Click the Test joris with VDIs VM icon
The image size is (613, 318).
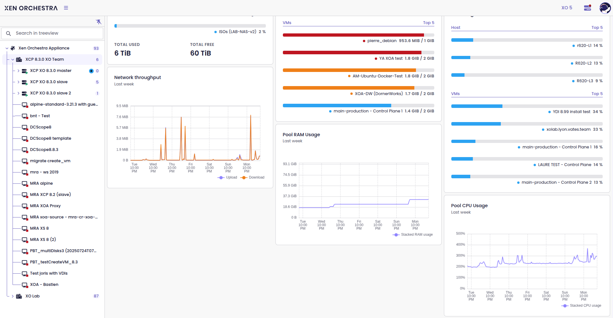[25, 273]
